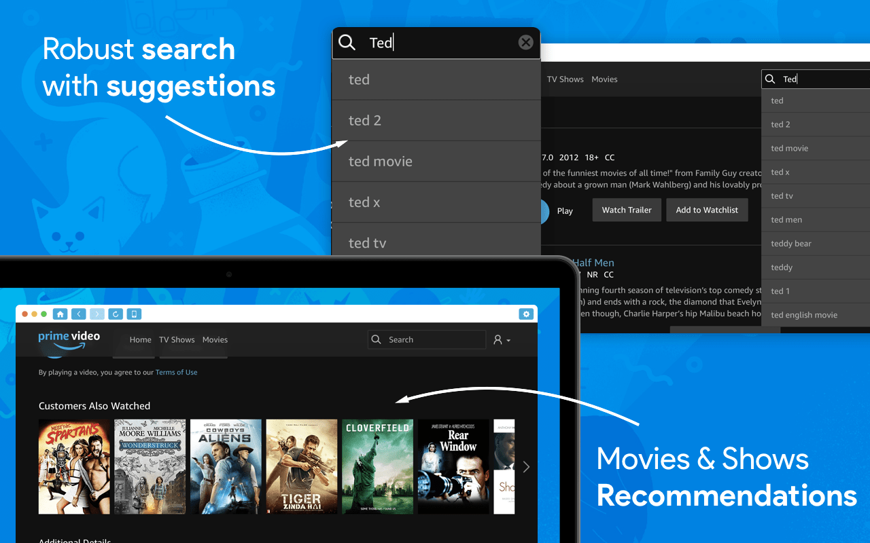Open Home in the laptop navigation
870x543 pixels.
pos(141,339)
